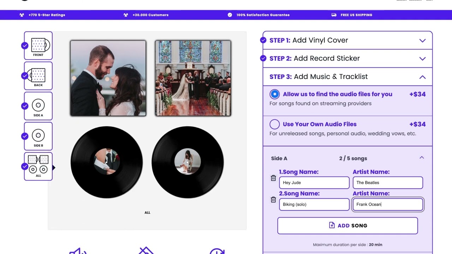The height and width of the screenshot is (254, 452).
Task: Delete the Biking (solo) song row
Action: [273, 200]
